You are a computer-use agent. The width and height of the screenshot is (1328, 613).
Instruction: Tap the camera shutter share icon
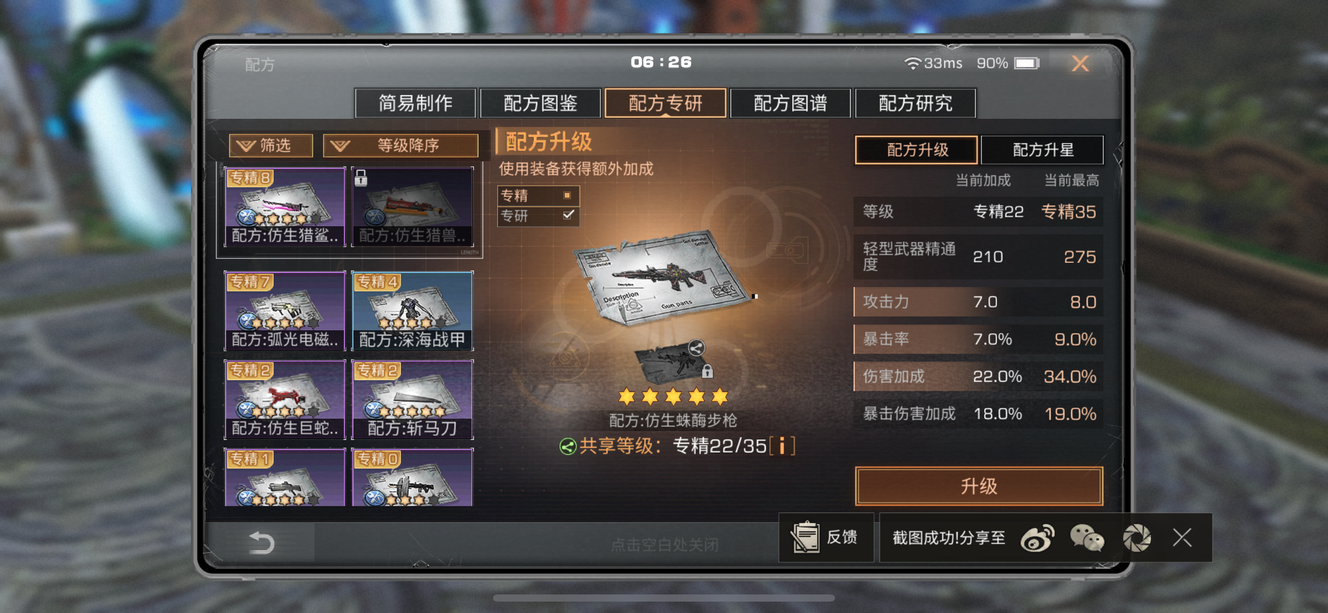coord(1137,538)
